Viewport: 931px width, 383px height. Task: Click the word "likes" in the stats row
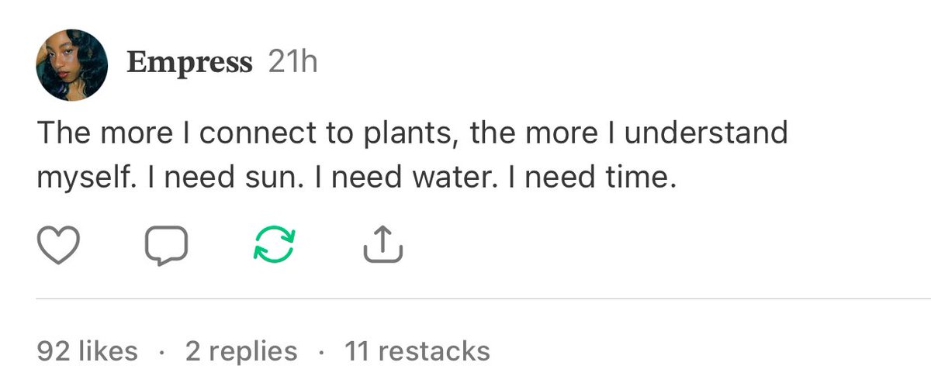106,351
